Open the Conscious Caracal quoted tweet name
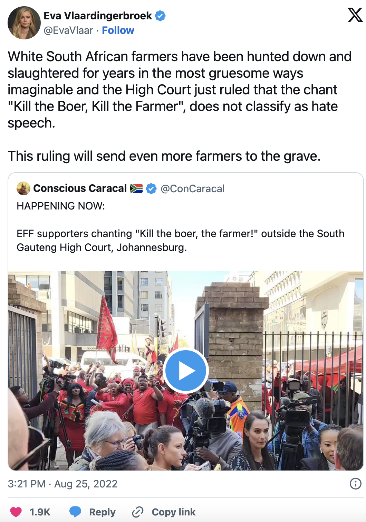Image resolution: width=366 pixels, height=522 pixels. pos(80,188)
